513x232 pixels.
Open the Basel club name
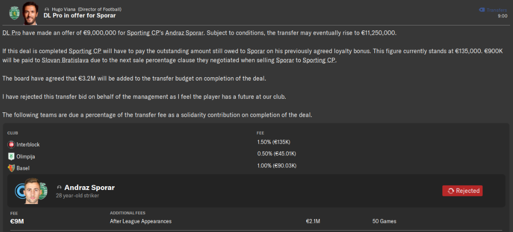point(22,168)
